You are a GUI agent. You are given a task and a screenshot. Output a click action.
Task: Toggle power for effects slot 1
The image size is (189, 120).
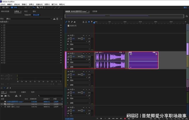(x=4, y=25)
